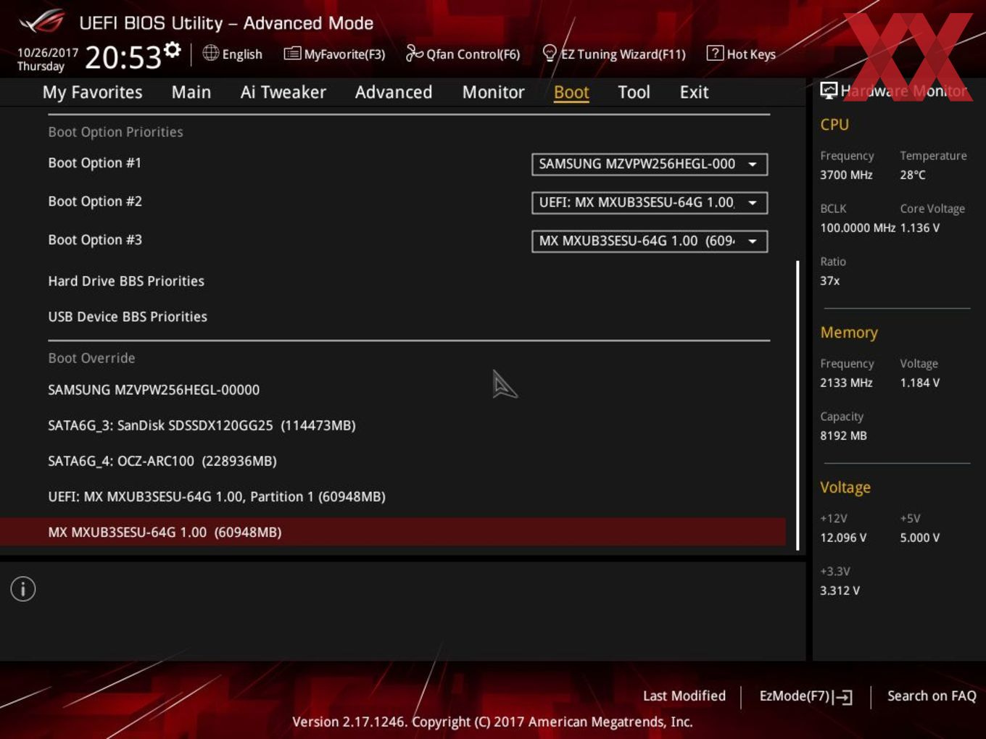Click the Boot Override section header
This screenshot has height=739, width=986.
tap(91, 358)
